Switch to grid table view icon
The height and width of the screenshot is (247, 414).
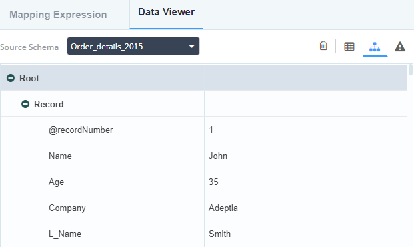349,47
